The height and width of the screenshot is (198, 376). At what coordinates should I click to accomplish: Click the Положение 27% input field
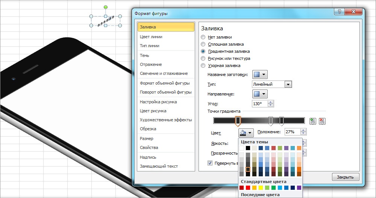click(x=293, y=132)
